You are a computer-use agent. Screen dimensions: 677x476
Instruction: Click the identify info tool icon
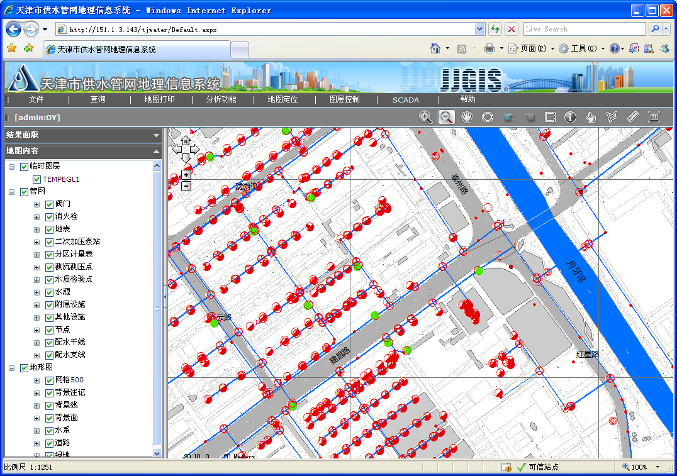[x=570, y=117]
